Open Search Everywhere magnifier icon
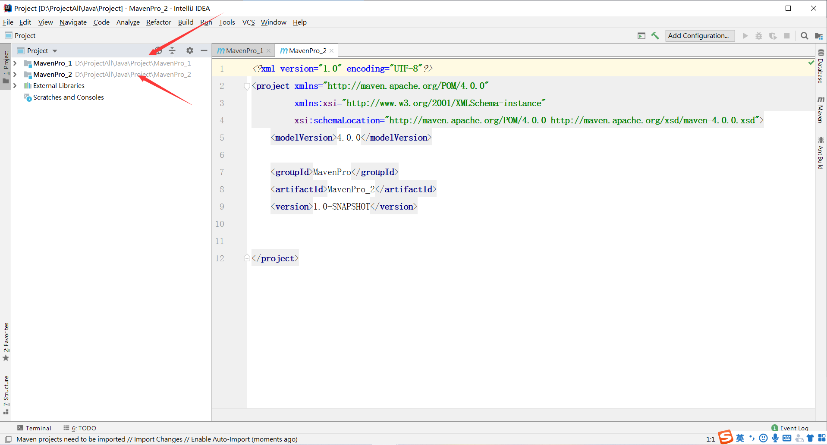 (805, 36)
